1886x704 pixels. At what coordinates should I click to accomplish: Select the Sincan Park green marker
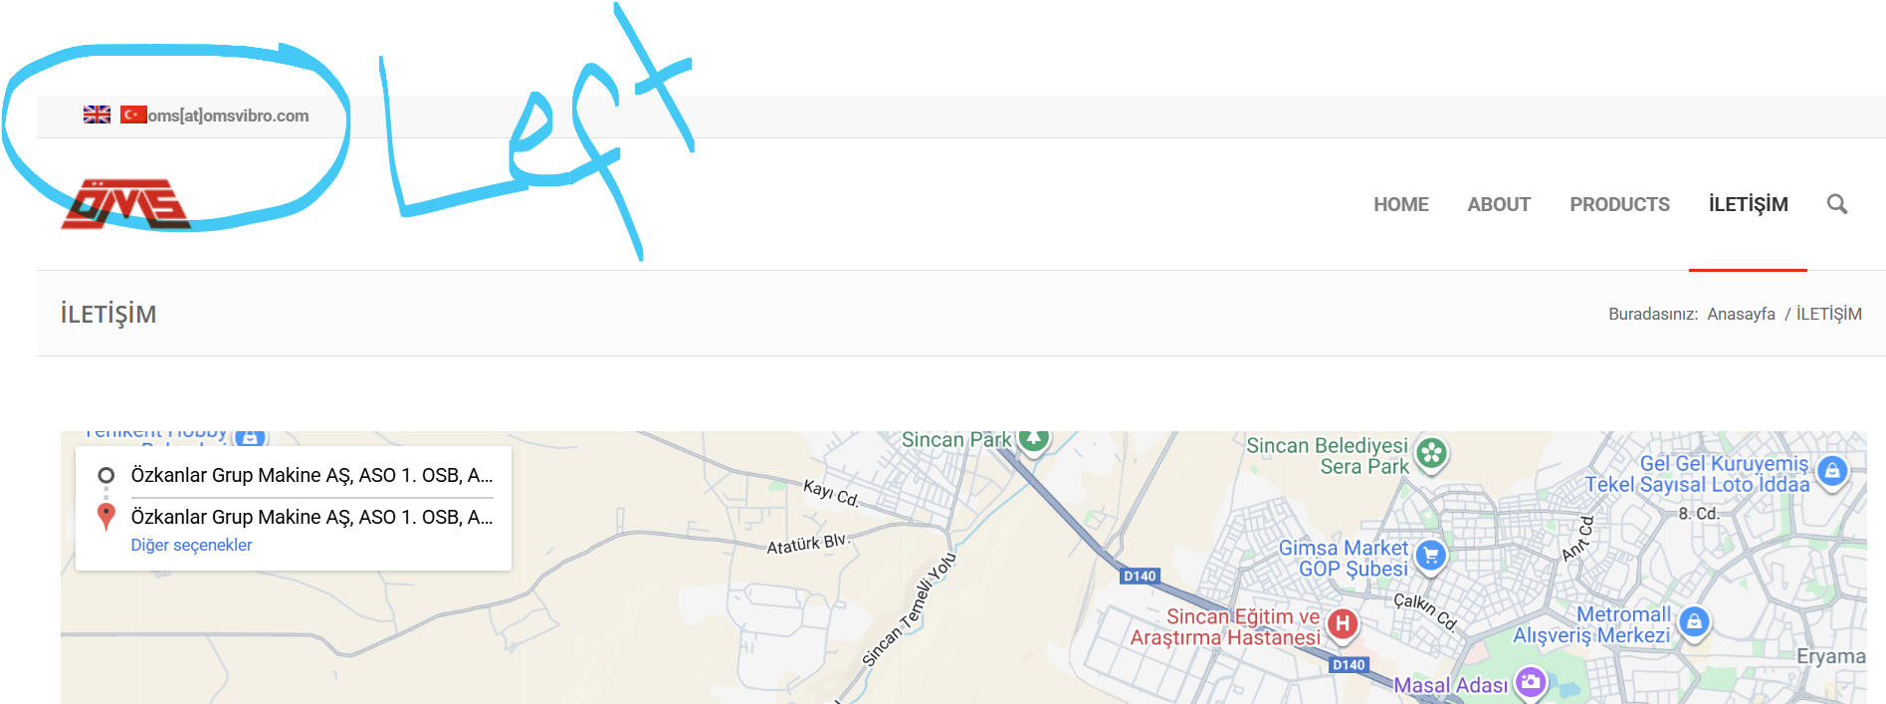tap(1034, 438)
